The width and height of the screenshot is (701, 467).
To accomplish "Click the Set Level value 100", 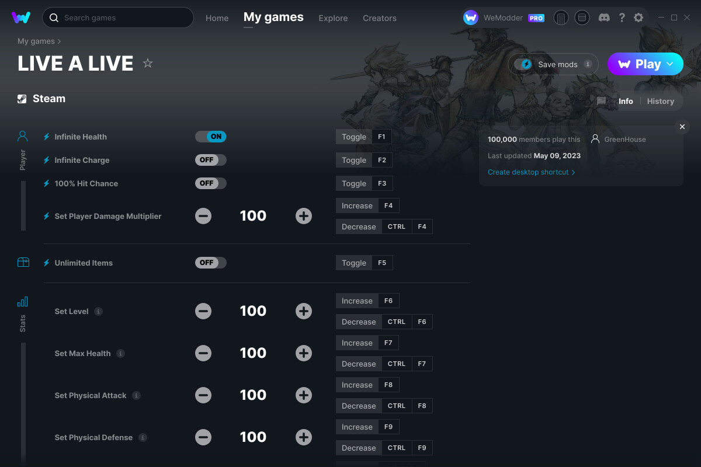I will 253,311.
